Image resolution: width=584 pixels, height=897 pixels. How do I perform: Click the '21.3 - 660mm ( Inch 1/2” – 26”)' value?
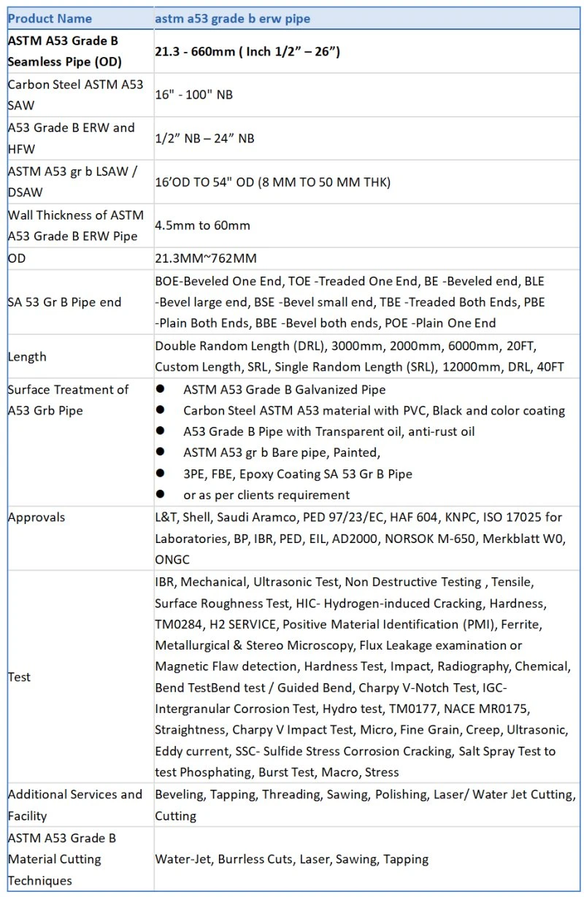click(x=247, y=51)
